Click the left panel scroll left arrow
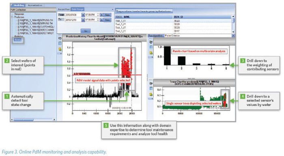Image resolution: width=284 pixels, height=156 pixels. click(12, 120)
